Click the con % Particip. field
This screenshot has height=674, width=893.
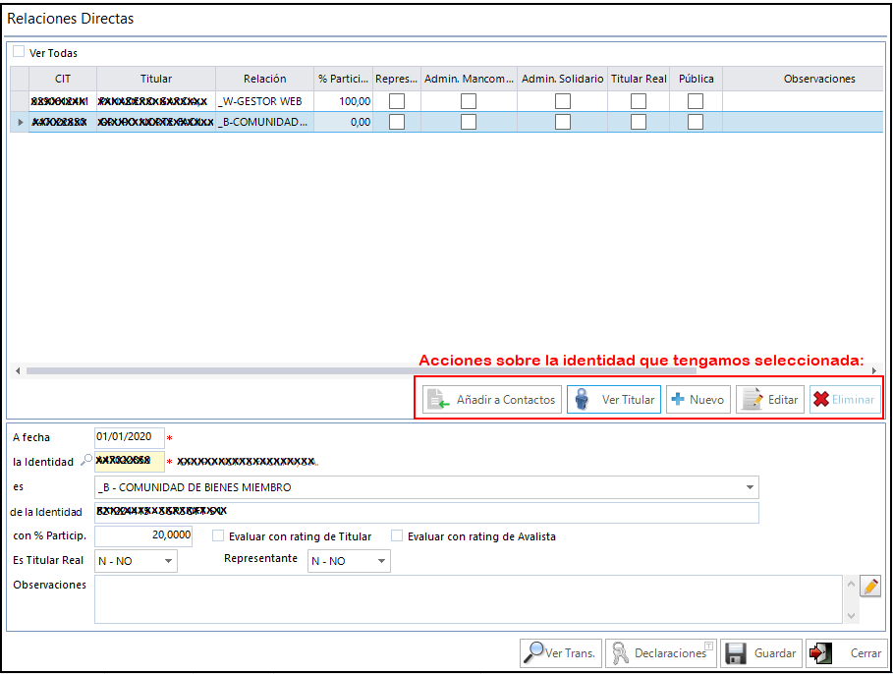(143, 535)
